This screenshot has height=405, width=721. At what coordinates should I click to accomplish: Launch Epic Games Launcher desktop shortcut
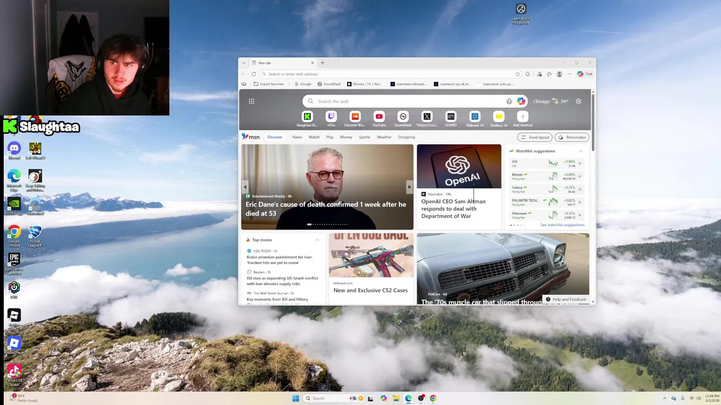pos(14,263)
